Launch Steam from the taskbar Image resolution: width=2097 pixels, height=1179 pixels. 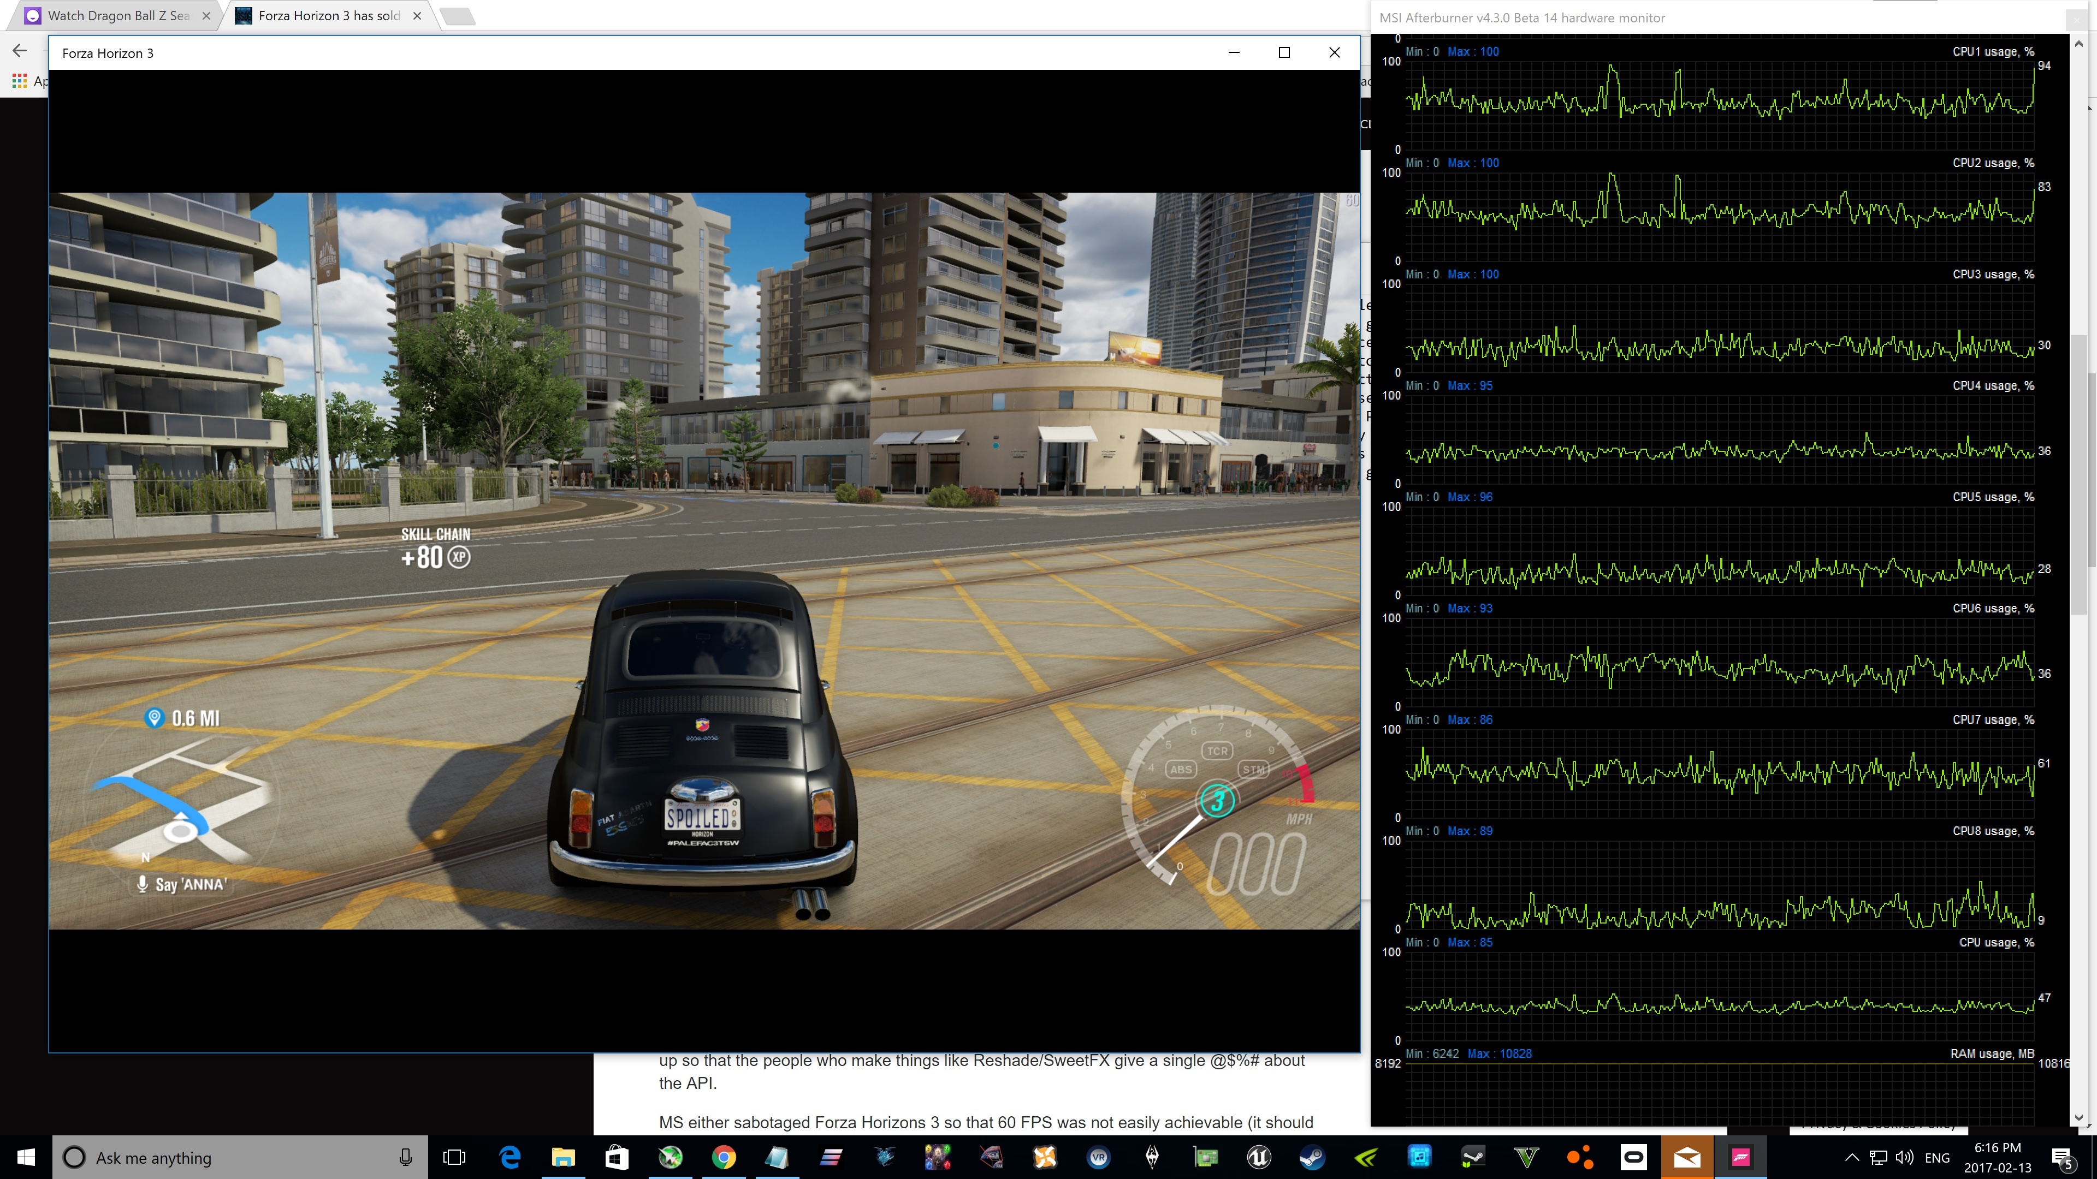tap(1311, 1157)
